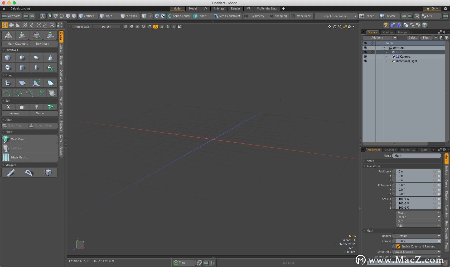Click the Render toolbar button

[x=369, y=16]
